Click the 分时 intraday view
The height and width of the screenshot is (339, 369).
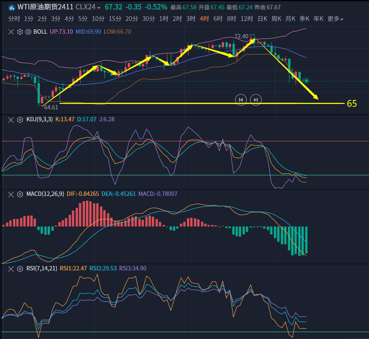[x=14, y=19]
